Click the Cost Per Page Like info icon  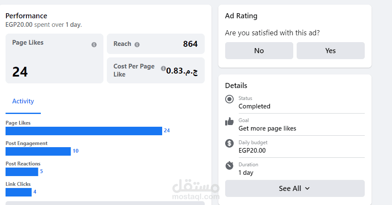[x=163, y=68]
